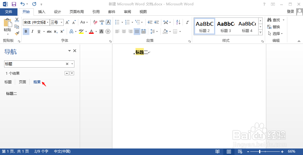Open the change case Aa dropdown
The image size is (303, 155).
(84, 23)
